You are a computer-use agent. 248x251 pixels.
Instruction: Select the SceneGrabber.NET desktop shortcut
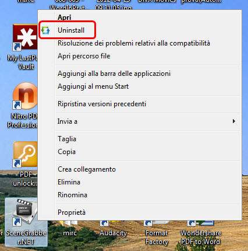point(26,222)
